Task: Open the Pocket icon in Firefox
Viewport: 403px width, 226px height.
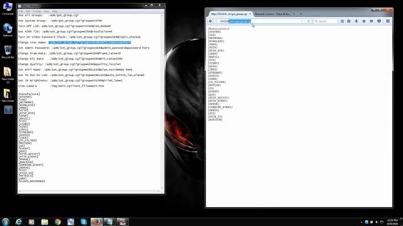Action: tap(379, 21)
